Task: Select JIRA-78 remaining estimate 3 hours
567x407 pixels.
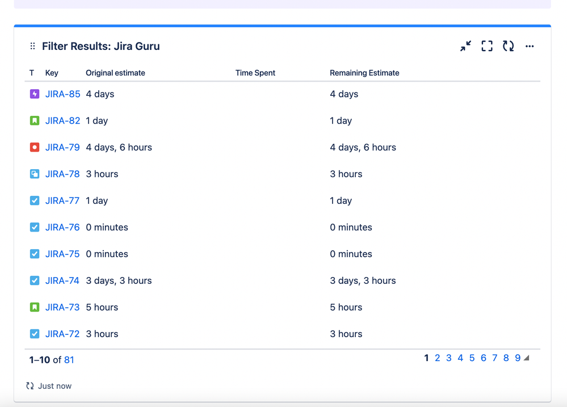Action: 346,174
